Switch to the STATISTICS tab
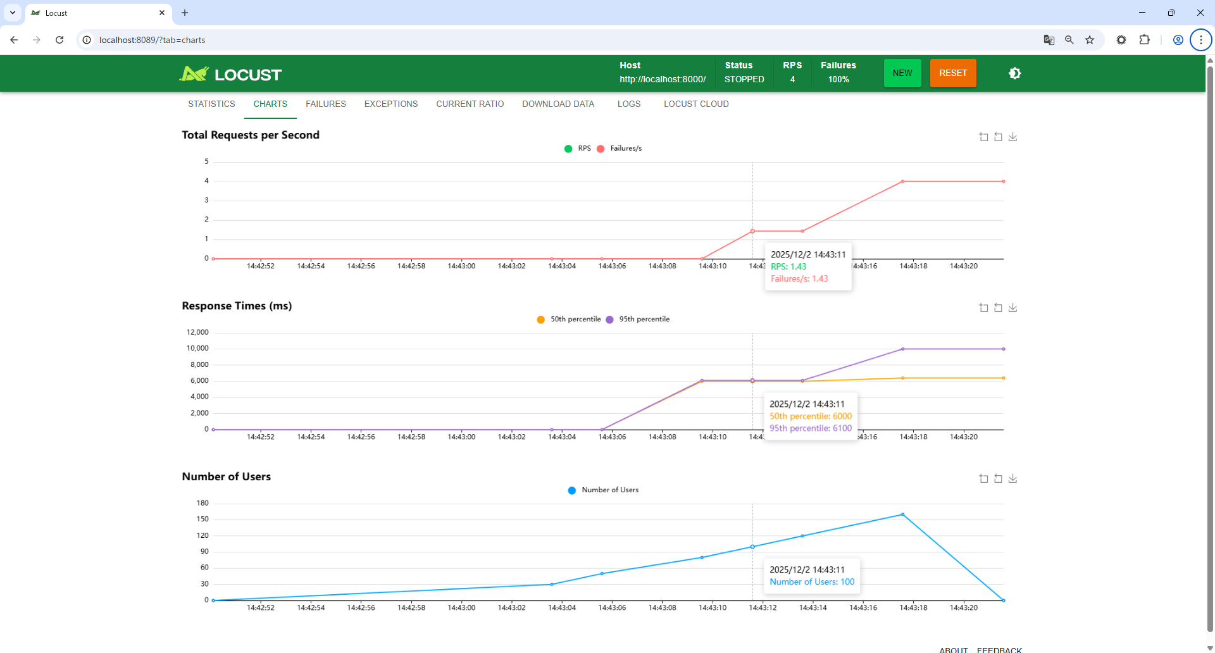The width and height of the screenshot is (1215, 653). (211, 104)
